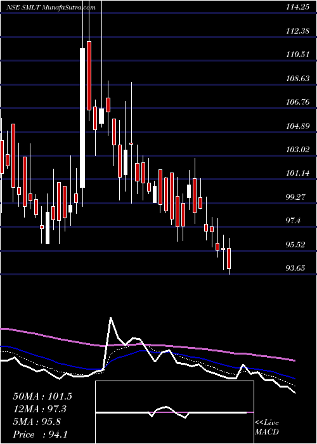This screenshot has width=317, height=444.
Task: Click the 12MA : 97.3 readout
Action: click(x=40, y=409)
